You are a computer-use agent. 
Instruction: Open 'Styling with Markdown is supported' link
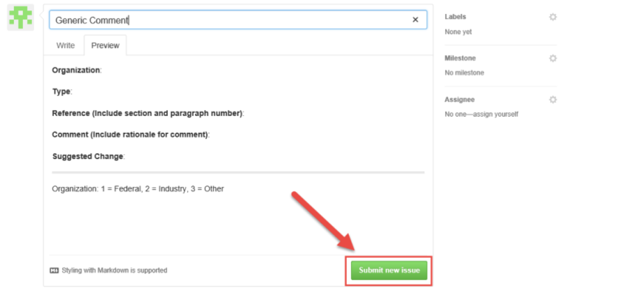[x=114, y=270]
